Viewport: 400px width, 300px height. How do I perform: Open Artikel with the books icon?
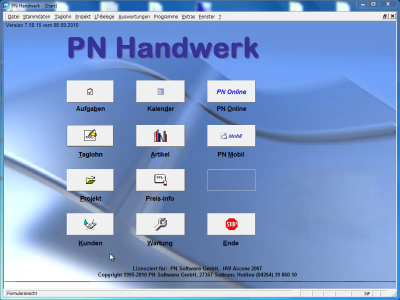coord(160,135)
